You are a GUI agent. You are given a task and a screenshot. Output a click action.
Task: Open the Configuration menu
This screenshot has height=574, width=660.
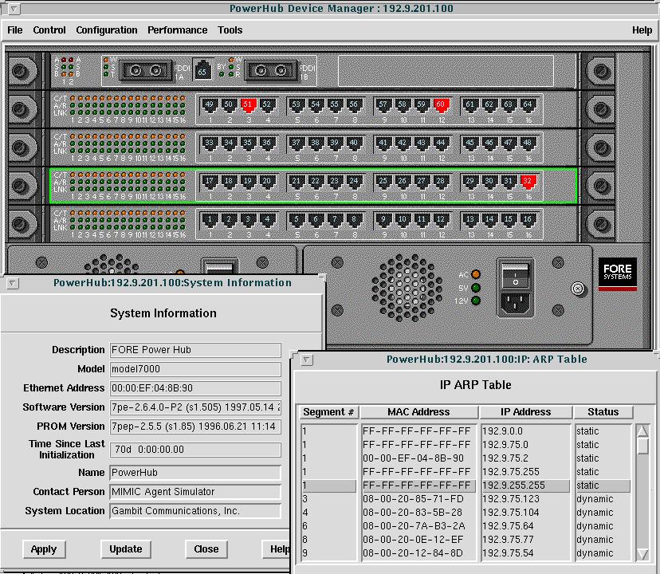click(107, 30)
